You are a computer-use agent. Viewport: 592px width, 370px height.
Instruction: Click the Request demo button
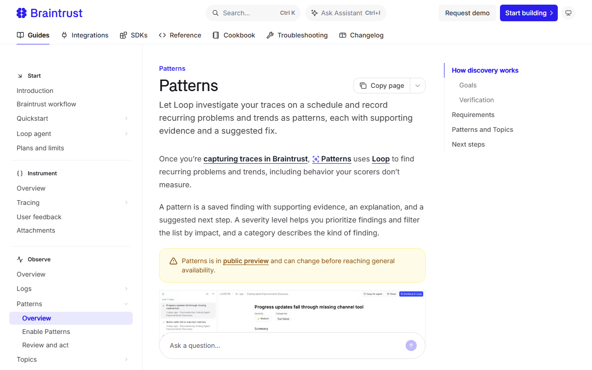point(467,13)
